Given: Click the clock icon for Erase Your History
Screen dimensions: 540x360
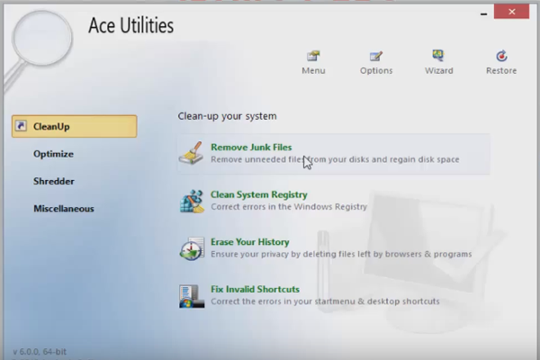Looking at the screenshot, I should [192, 248].
